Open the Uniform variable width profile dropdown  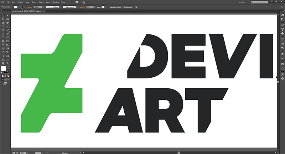(x=61, y=7)
